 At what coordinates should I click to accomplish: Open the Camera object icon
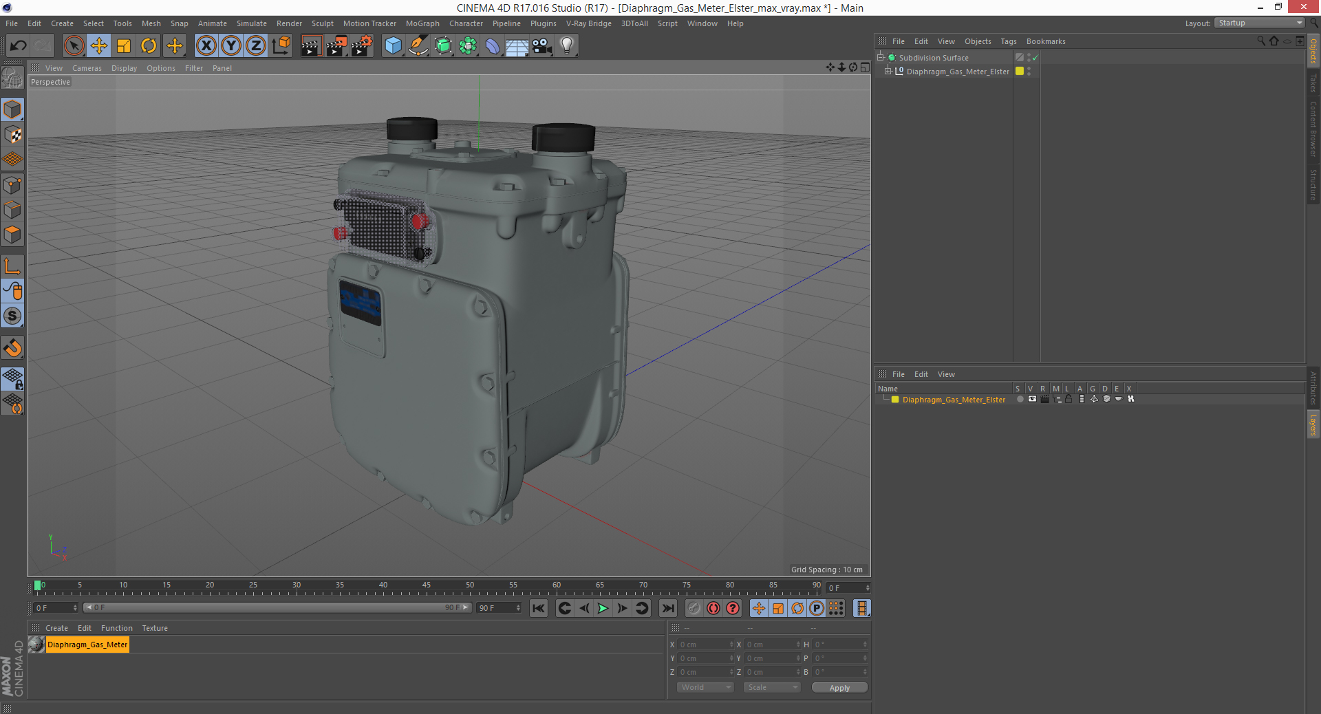[542, 46]
